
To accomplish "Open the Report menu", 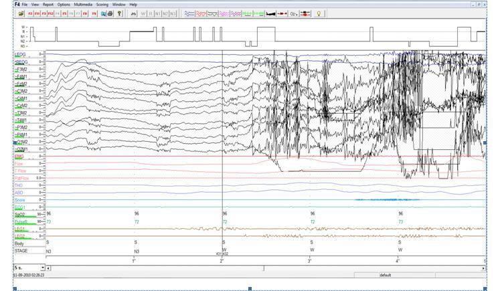I will [48, 5].
